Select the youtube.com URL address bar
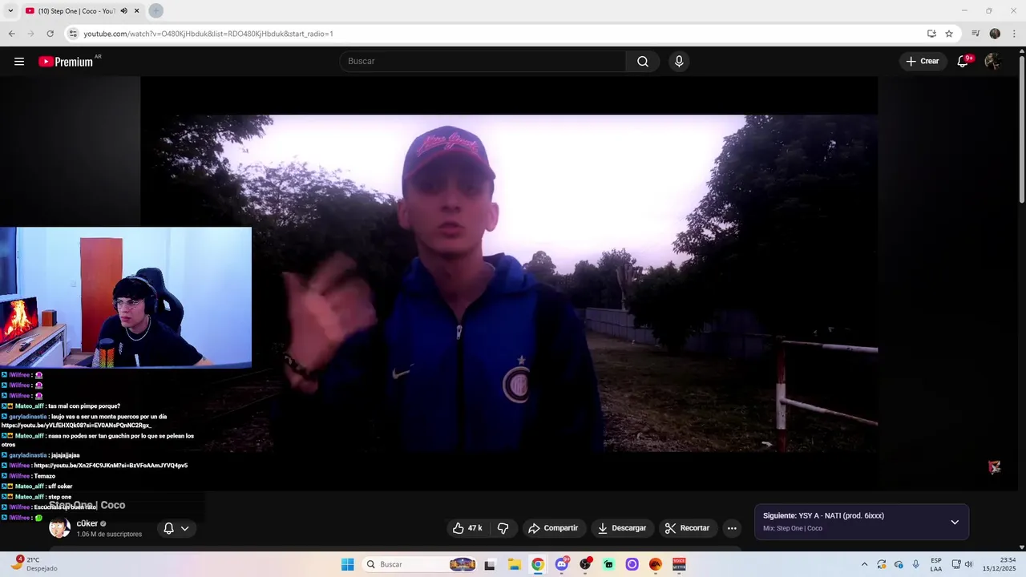 coord(208,34)
